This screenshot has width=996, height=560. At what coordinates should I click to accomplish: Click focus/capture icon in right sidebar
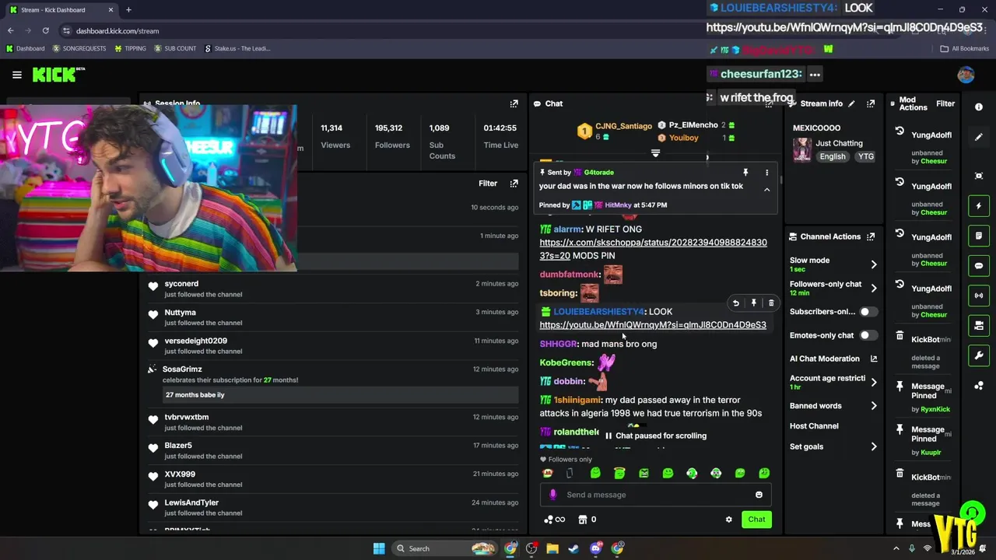click(979, 176)
